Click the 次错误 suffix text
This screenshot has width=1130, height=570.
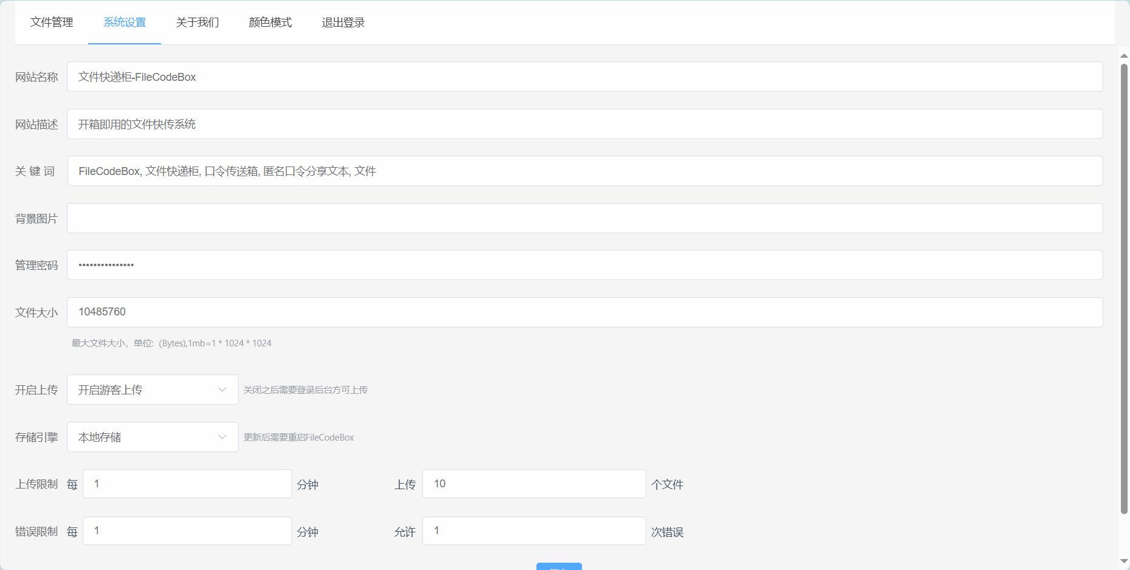667,532
